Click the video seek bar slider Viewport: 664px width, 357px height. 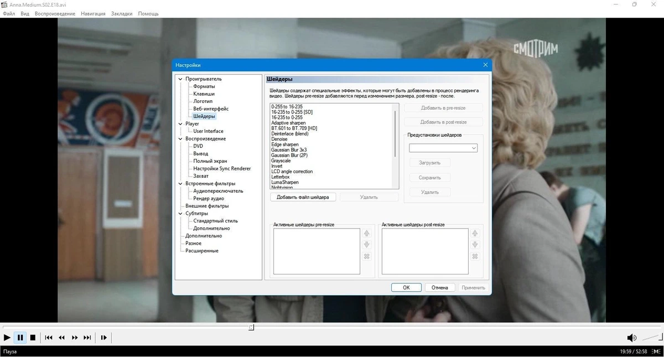[x=251, y=327]
